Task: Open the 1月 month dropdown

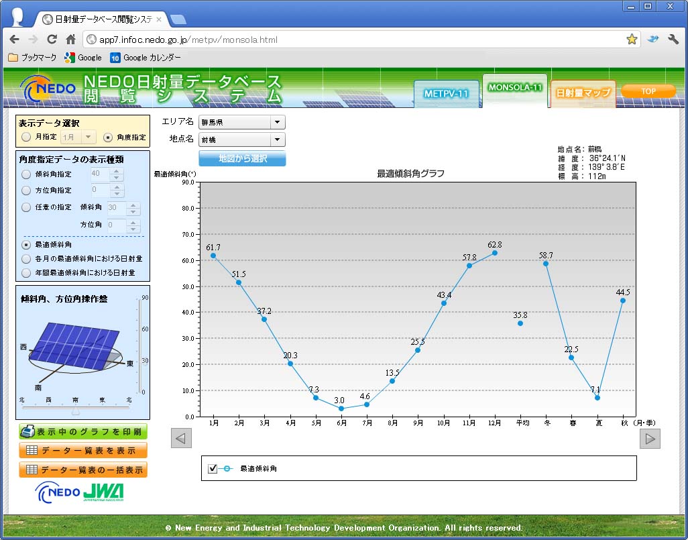Action: point(78,137)
